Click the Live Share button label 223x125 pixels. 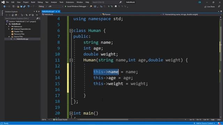pyautogui.click(x=211, y=7)
